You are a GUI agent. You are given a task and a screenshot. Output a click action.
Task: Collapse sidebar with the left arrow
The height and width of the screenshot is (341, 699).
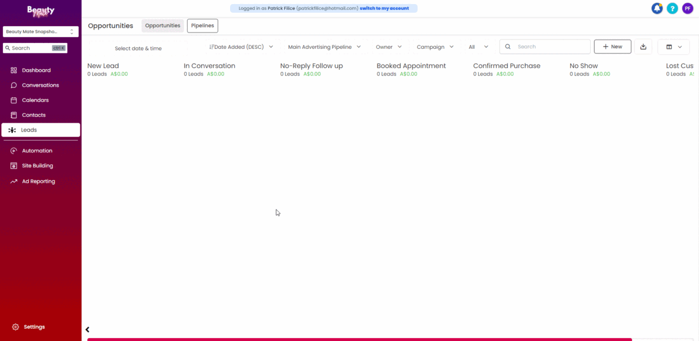[87, 329]
